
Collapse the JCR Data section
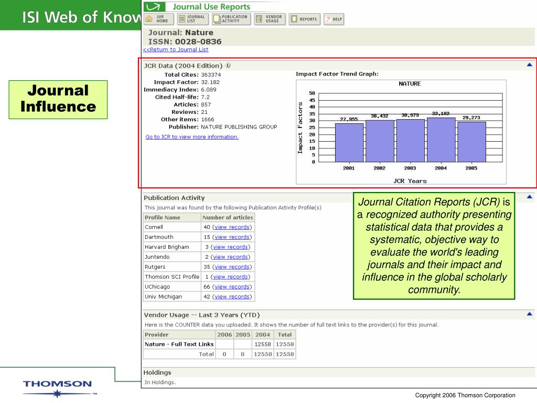530,65
